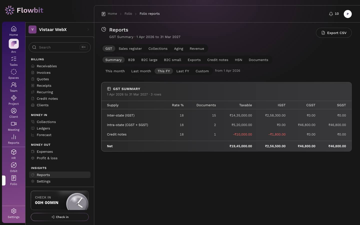Image resolution: width=360 pixels, height=225 pixels.
Task: Open Receivables in the Billing menu
Action: pos(60,66)
